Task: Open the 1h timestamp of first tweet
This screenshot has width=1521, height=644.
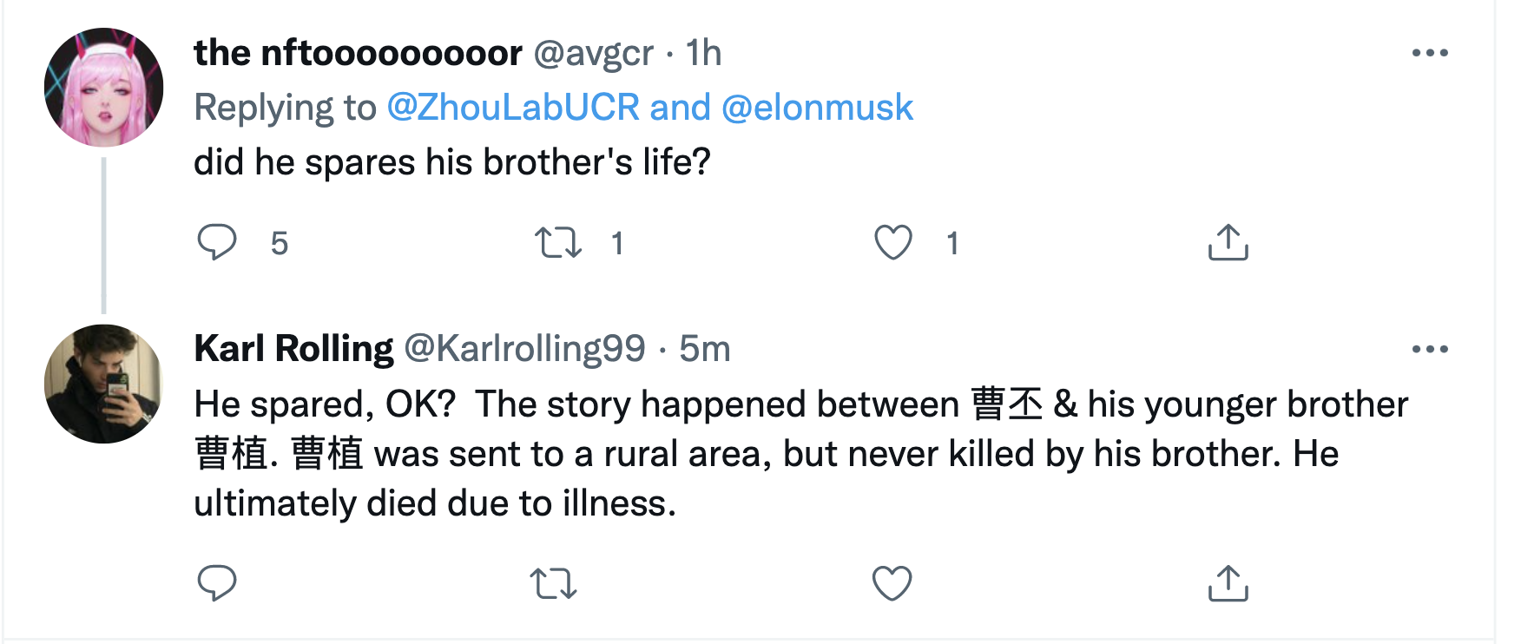Action: click(703, 53)
